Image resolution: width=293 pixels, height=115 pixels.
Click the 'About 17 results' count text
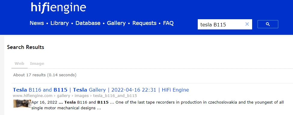coord(45,75)
